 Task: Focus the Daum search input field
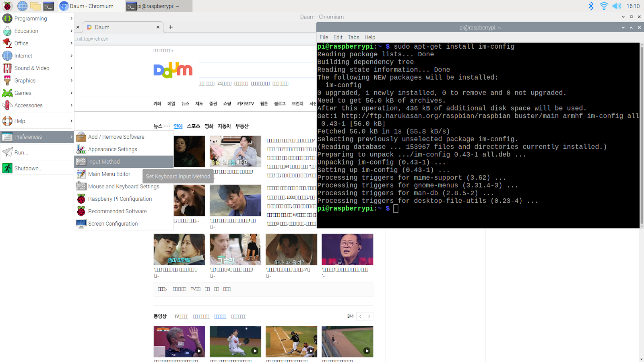pos(258,70)
